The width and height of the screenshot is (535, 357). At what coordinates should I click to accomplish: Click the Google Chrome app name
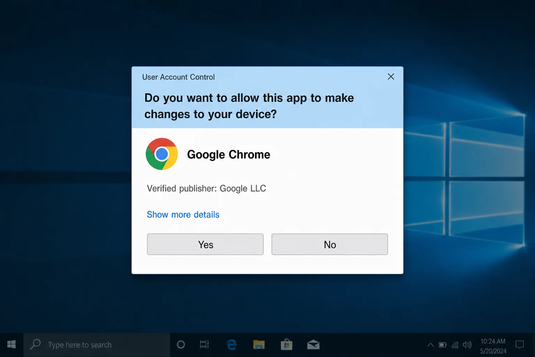(x=228, y=154)
